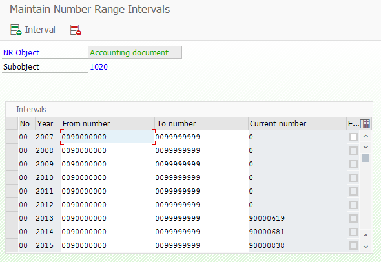The width and height of the screenshot is (381, 262).
Task: Click the To number field for year 2007
Action: point(201,137)
